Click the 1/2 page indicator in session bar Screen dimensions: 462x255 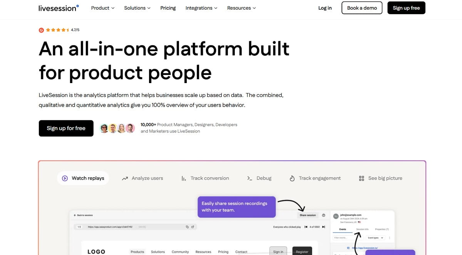79,227
